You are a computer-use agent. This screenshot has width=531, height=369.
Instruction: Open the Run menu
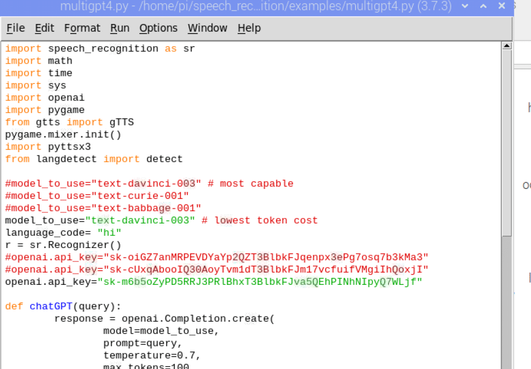pos(119,28)
